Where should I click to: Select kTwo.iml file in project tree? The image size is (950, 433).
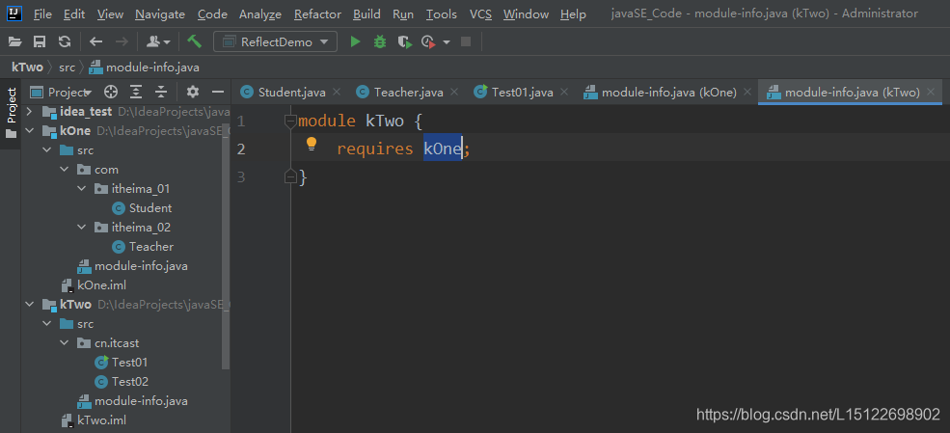102,419
